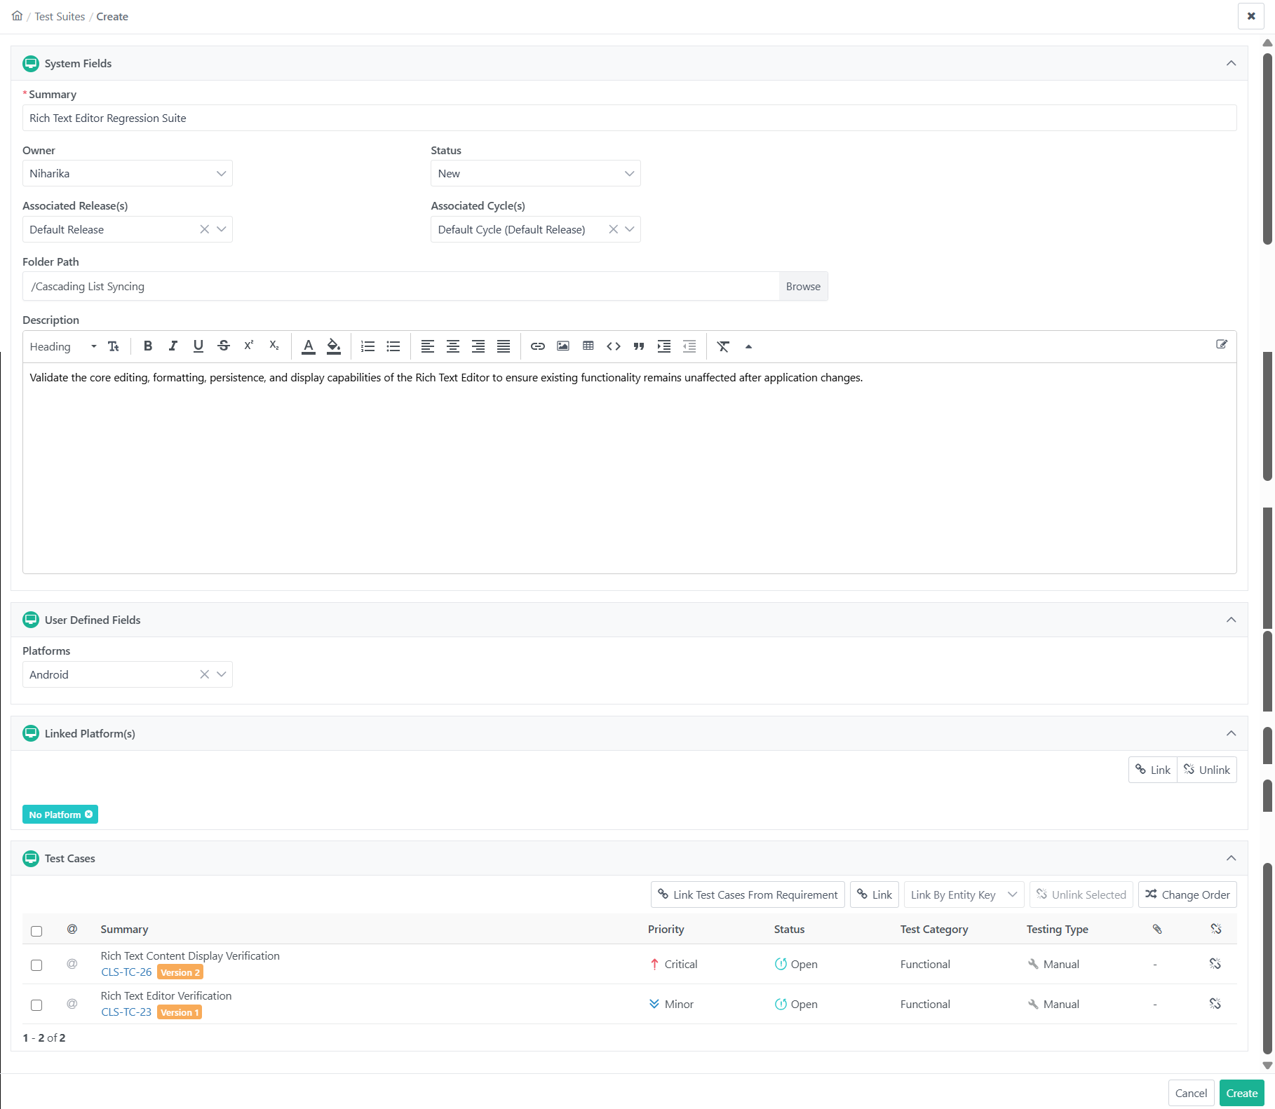Click the Create button
Screen dimensions: 1275x1109
[x=1241, y=1093]
